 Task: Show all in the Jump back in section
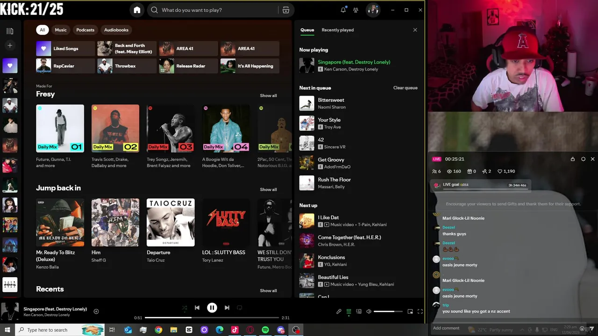[x=268, y=189]
